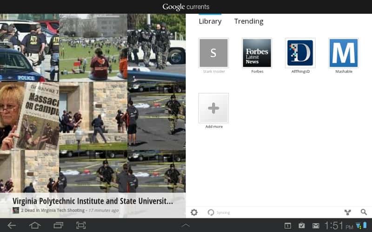Open the recent apps button
372x232 pixels.
coord(58,226)
